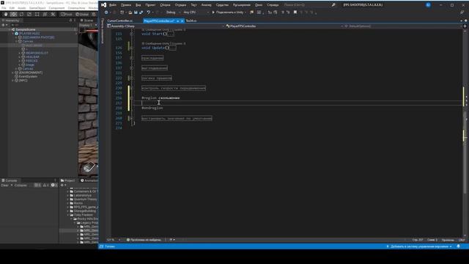Open the Справка menu in Visual Studio
The width and height of the screenshot is (469, 264).
pos(273,5)
